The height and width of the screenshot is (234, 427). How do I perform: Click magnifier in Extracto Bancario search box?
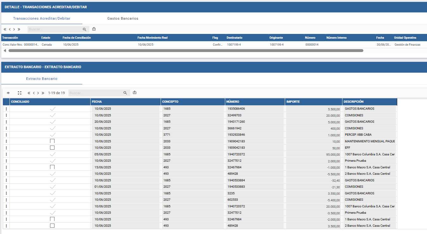click(125, 93)
